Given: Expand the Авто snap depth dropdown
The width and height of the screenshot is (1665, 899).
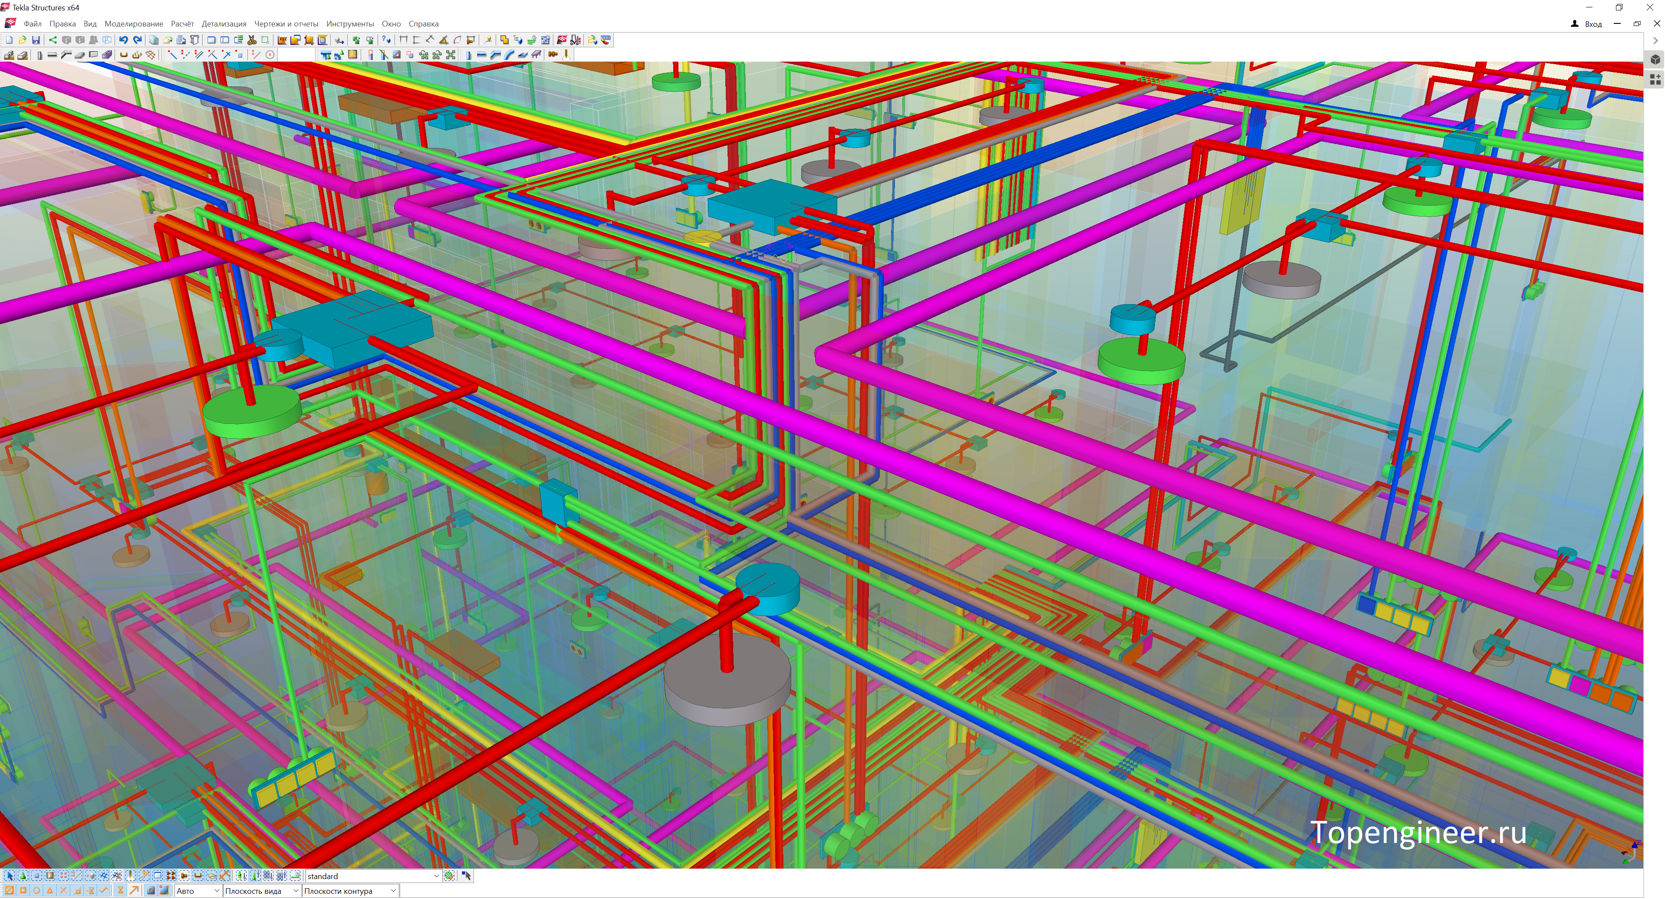Looking at the screenshot, I should click(217, 891).
